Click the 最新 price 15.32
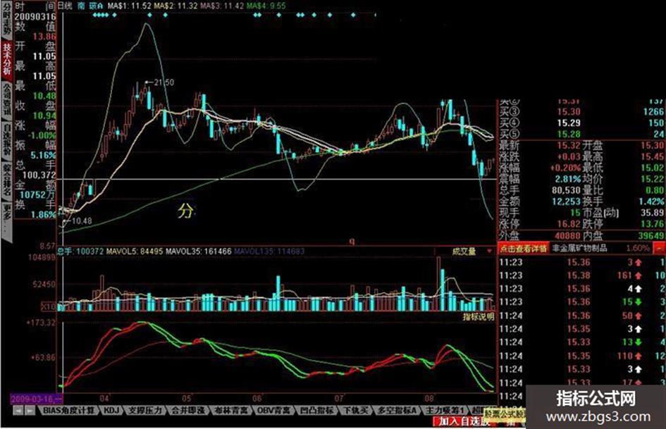This screenshot has width=666, height=429. [x=568, y=145]
